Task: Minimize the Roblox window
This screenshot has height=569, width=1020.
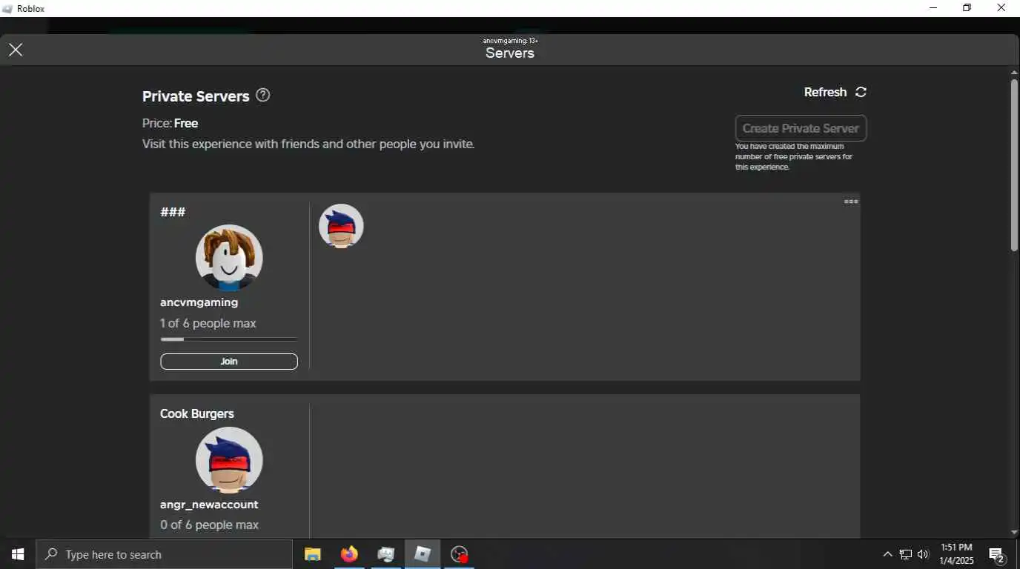Action: click(933, 8)
